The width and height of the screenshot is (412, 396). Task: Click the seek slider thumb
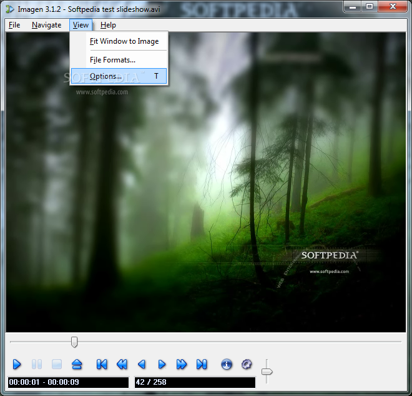pyautogui.click(x=74, y=342)
